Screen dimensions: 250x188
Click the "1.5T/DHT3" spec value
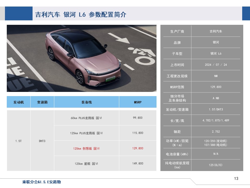point(216,109)
